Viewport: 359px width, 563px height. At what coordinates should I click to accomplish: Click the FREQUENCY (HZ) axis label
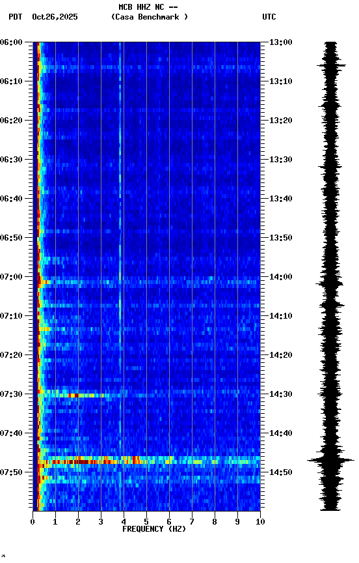tap(154, 529)
